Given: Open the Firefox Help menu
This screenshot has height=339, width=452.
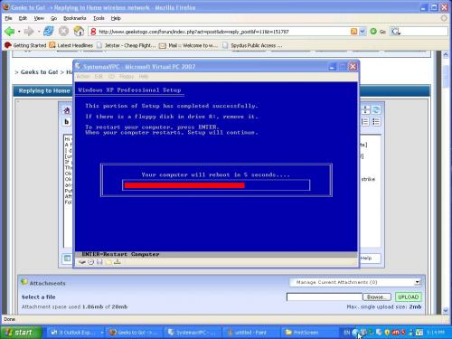Looking at the screenshot, I should 116,18.
